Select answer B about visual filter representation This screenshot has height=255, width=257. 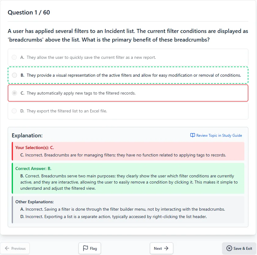128,75
